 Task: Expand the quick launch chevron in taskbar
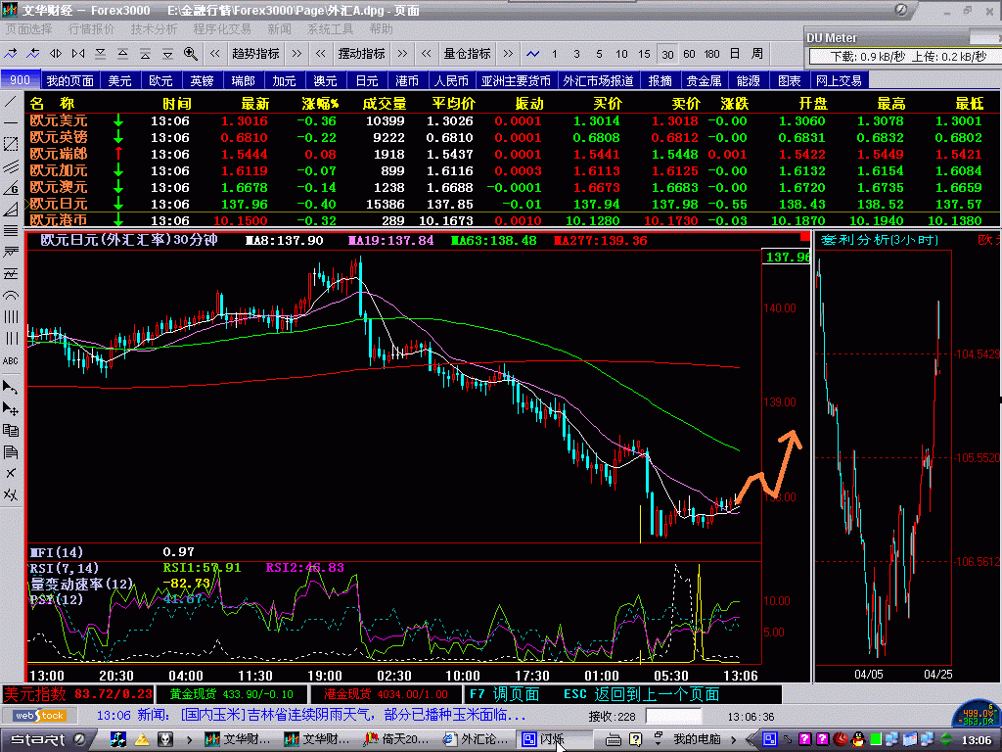(189, 740)
